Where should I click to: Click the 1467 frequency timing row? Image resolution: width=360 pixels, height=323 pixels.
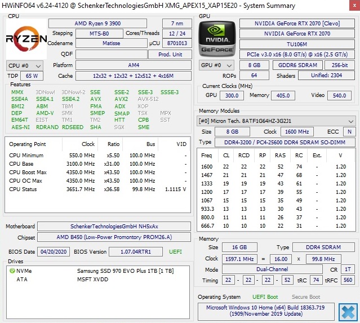[275, 175]
